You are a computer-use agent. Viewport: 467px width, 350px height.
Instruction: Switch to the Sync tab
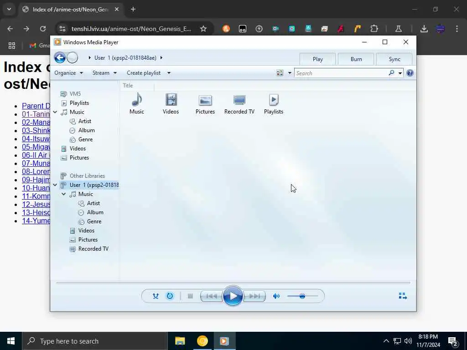[394, 59]
